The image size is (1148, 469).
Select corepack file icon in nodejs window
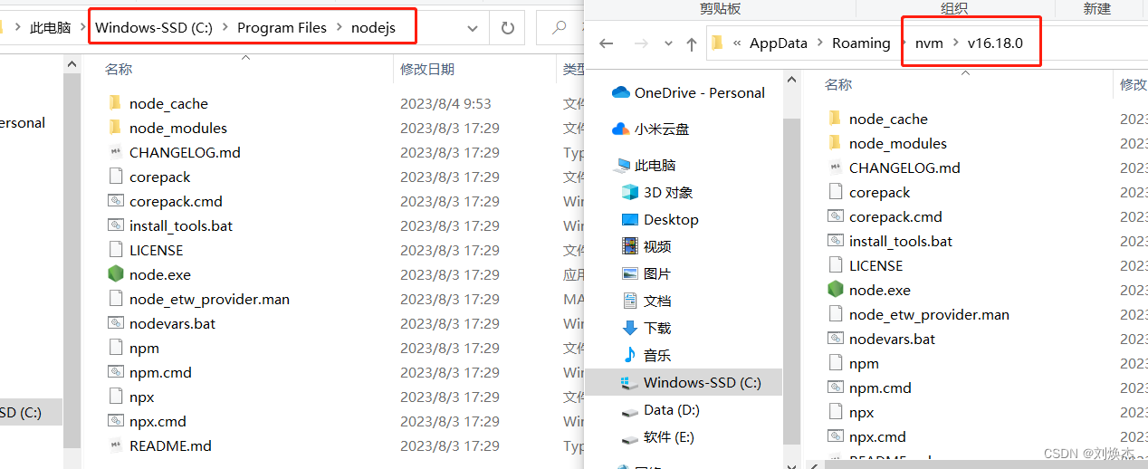[x=115, y=177]
